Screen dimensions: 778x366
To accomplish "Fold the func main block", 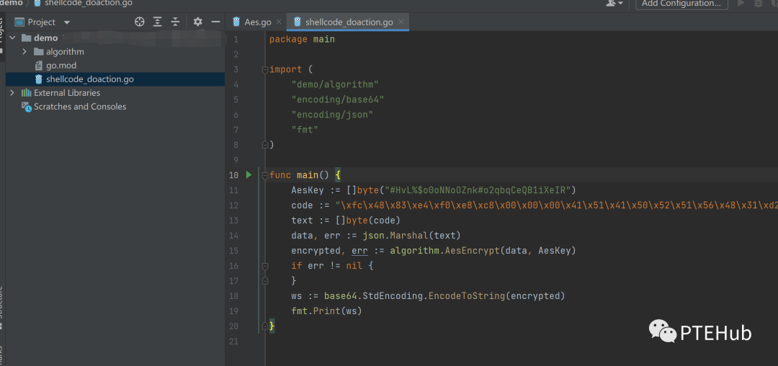I will click(265, 175).
